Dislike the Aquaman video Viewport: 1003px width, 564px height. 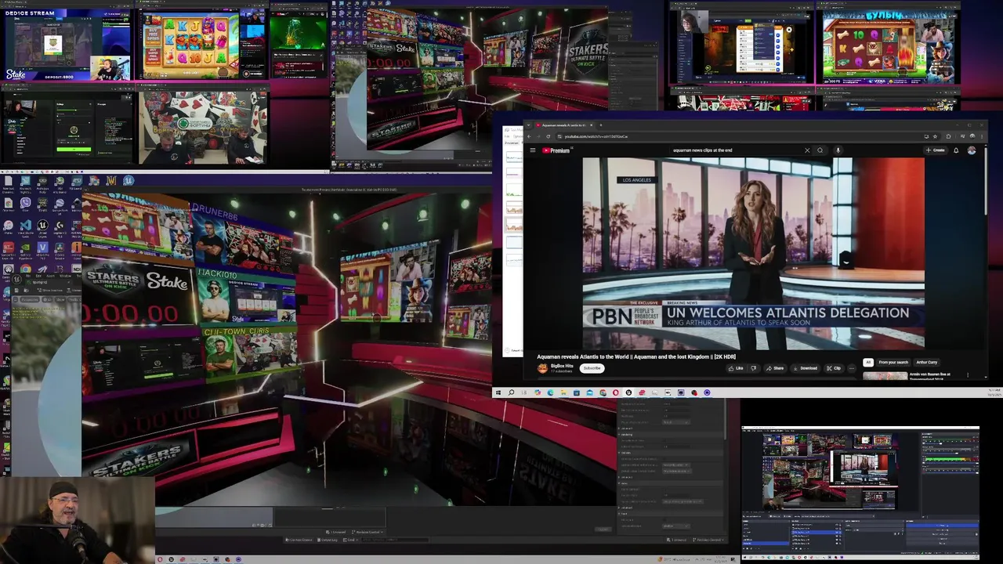point(753,368)
